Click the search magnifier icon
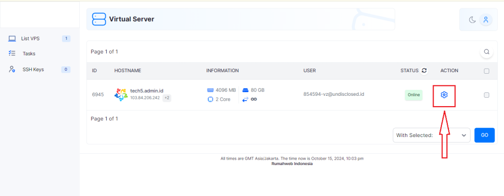The width and height of the screenshot is (504, 196). [x=487, y=52]
